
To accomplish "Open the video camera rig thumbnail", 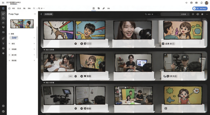I will pyautogui.click(x=59, y=95).
